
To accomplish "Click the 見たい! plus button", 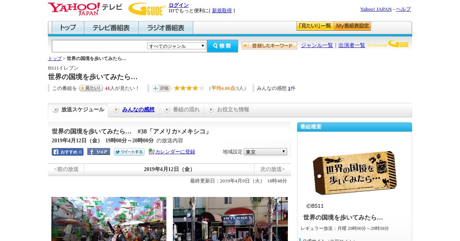I will (91, 88).
